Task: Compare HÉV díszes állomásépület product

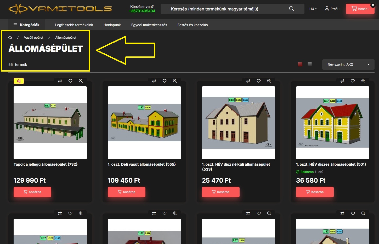Action: (x=342, y=81)
